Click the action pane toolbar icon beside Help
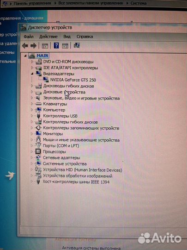The width and height of the screenshot is (187, 250). click(x=65, y=46)
